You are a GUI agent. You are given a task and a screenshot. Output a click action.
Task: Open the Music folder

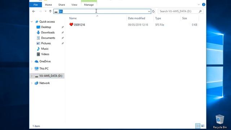pos(45,49)
